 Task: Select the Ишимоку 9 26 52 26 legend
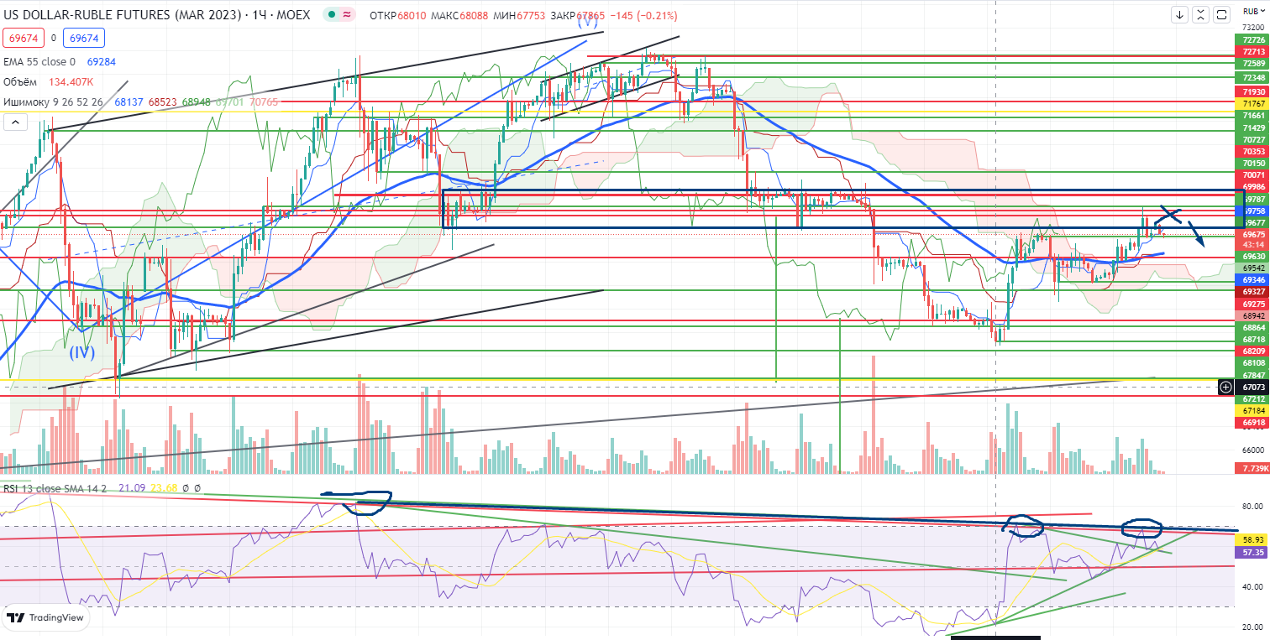[x=55, y=102]
